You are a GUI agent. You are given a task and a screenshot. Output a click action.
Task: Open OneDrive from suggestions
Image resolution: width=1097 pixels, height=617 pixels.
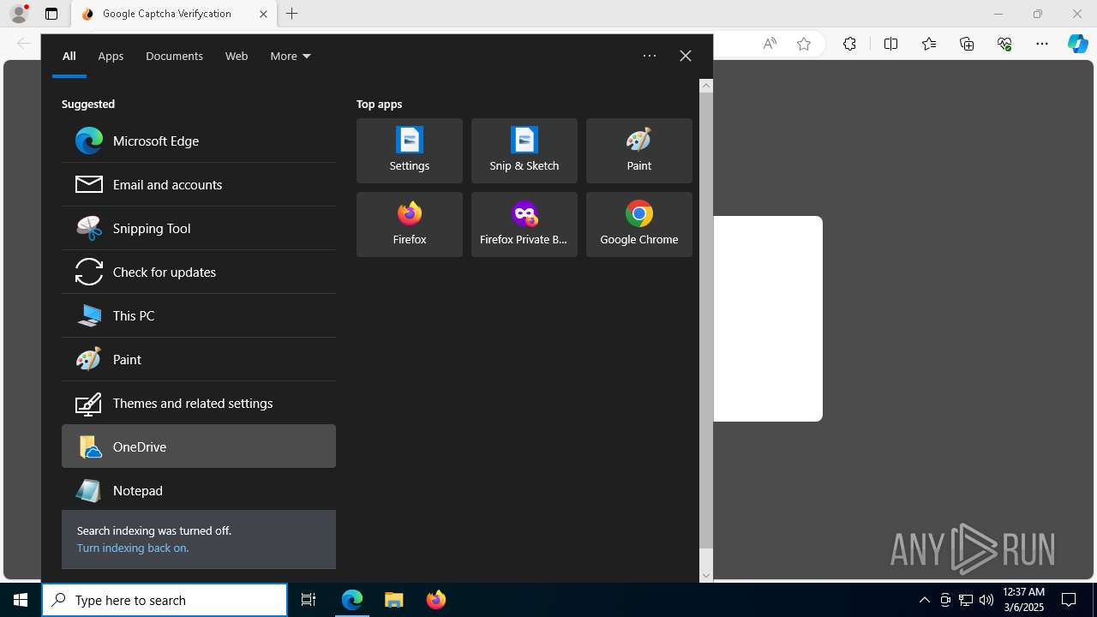click(x=199, y=446)
